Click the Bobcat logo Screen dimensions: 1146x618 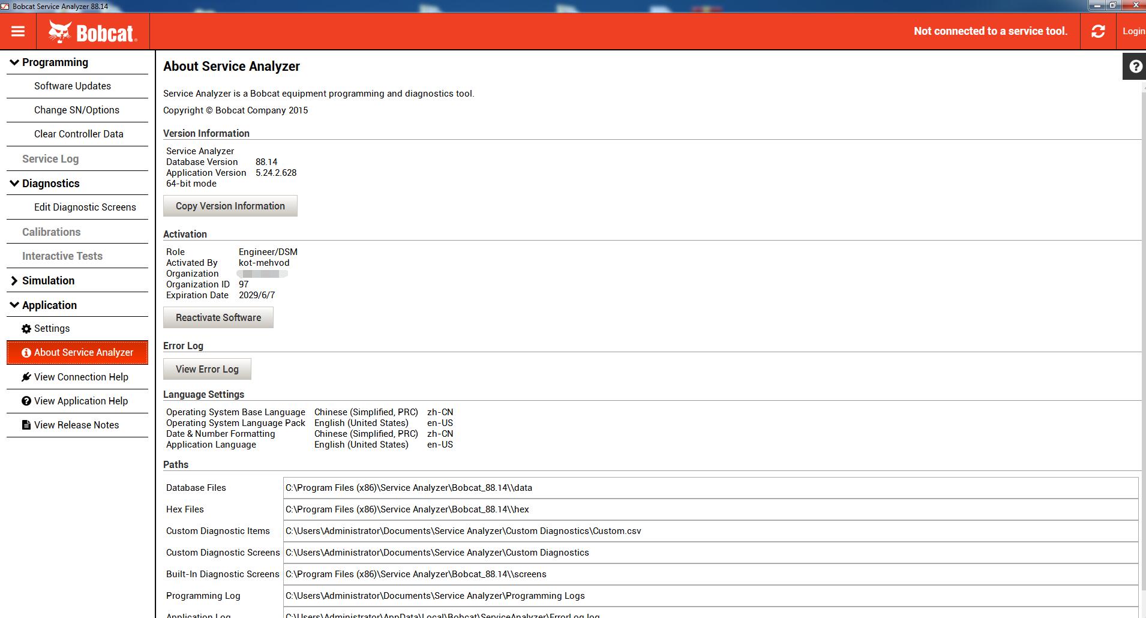(92, 32)
